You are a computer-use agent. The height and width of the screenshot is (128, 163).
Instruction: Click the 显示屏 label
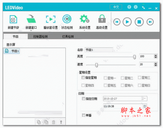coord(11,45)
